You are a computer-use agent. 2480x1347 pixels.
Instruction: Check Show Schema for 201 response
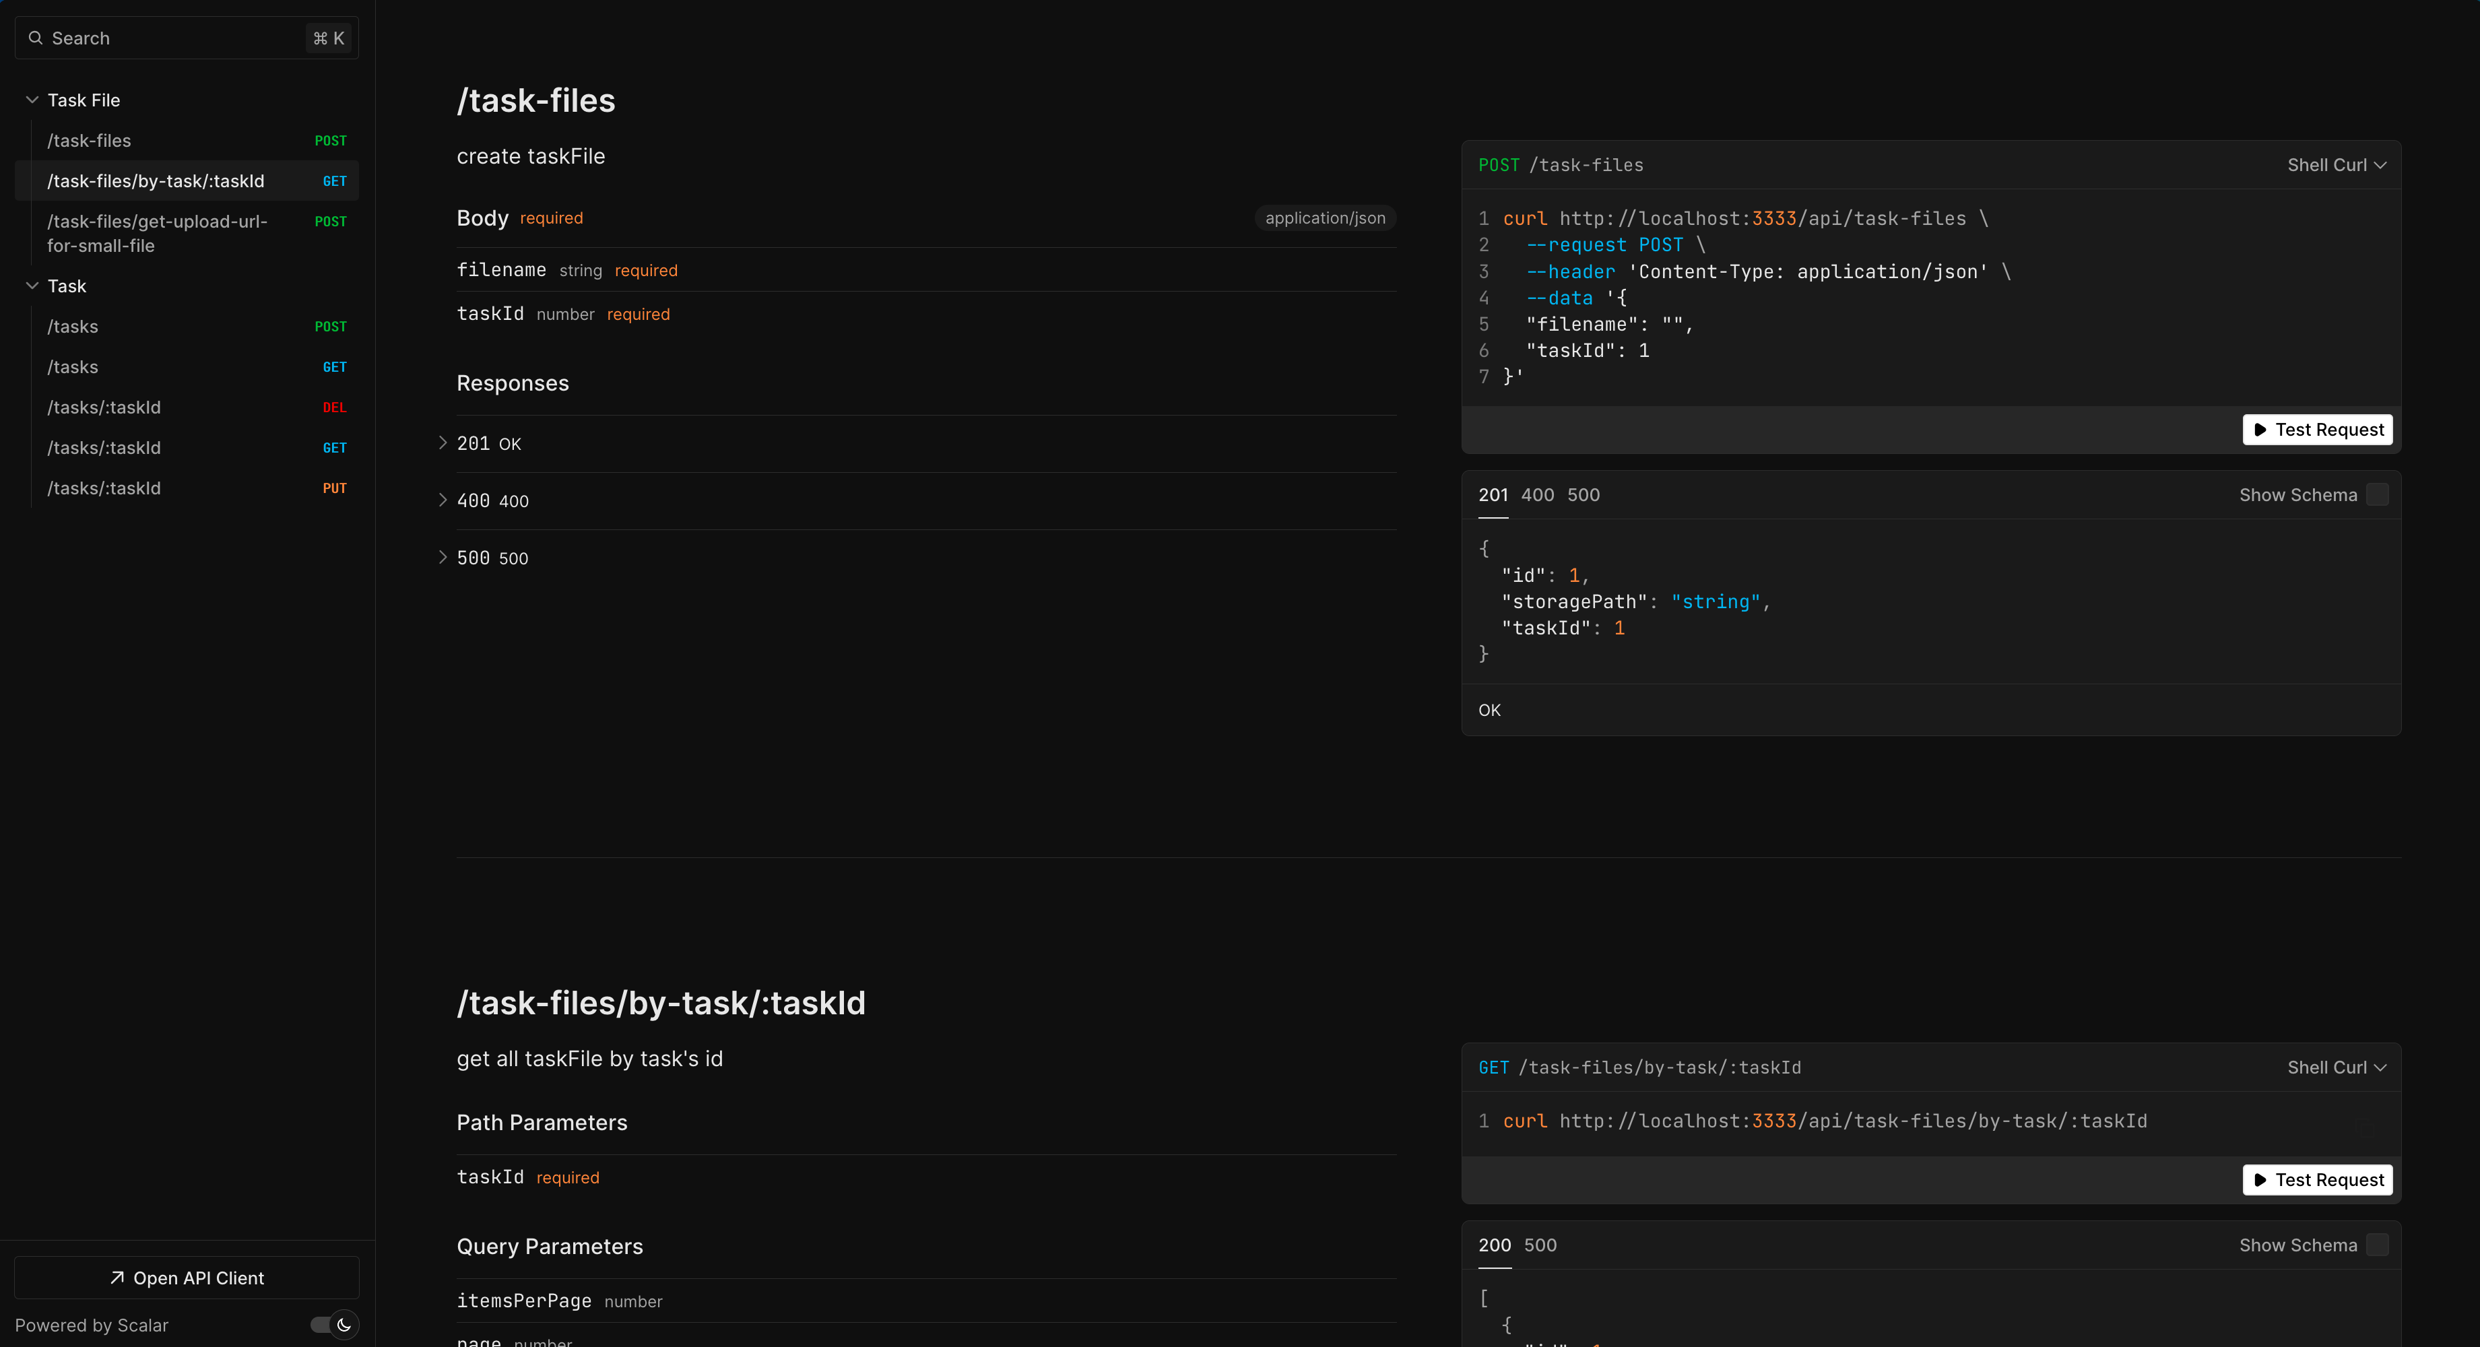coord(2377,495)
